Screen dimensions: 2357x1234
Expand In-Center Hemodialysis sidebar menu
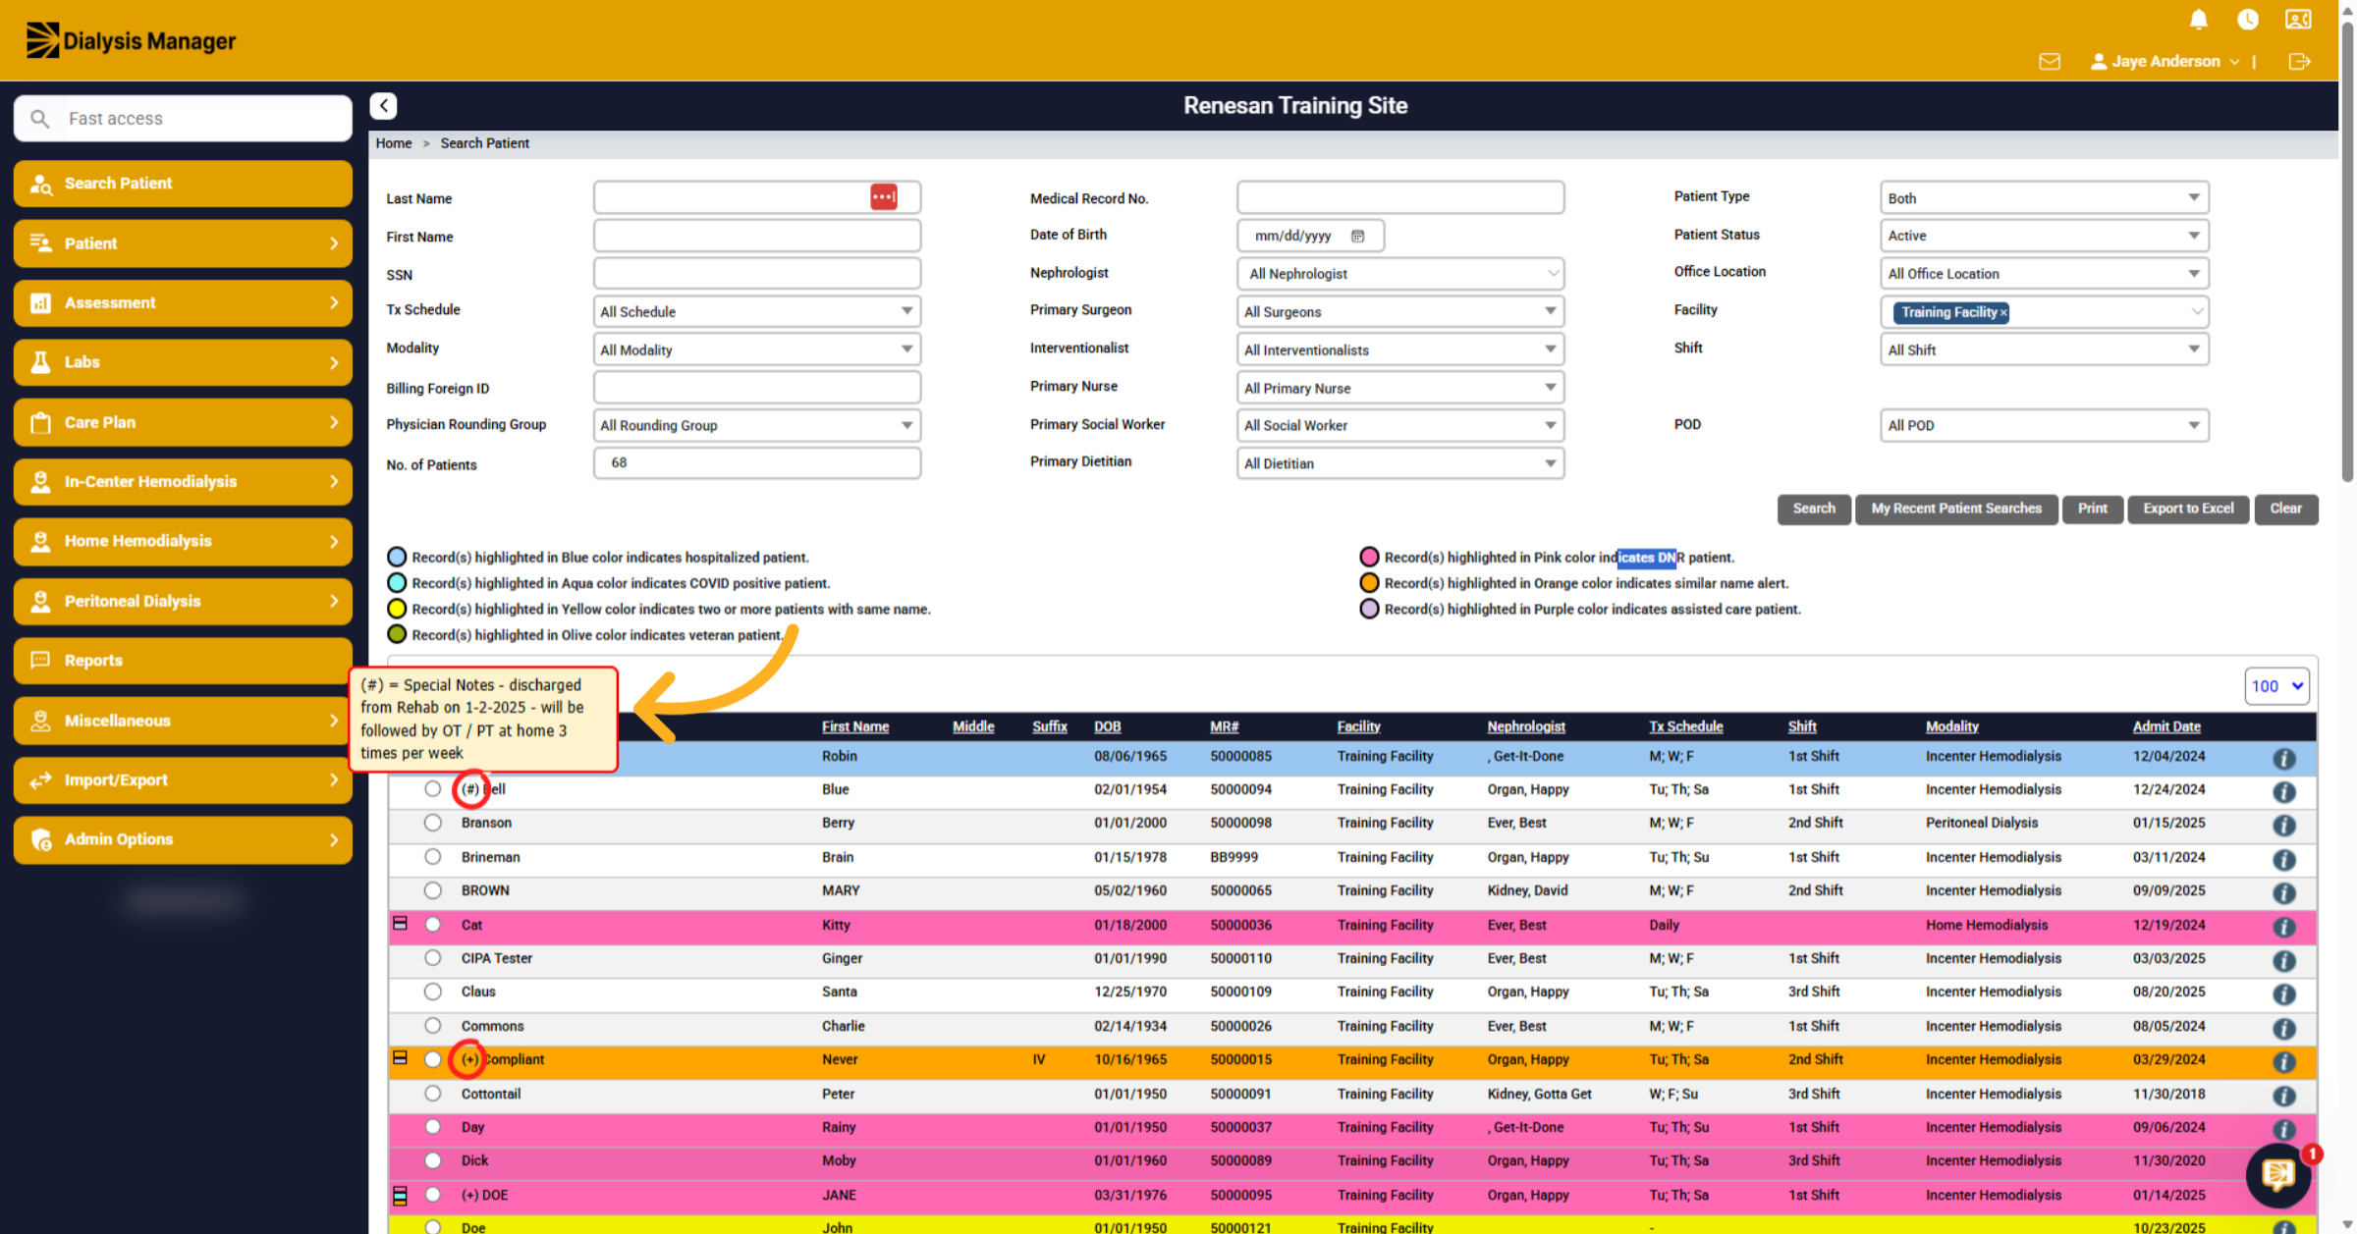point(183,482)
